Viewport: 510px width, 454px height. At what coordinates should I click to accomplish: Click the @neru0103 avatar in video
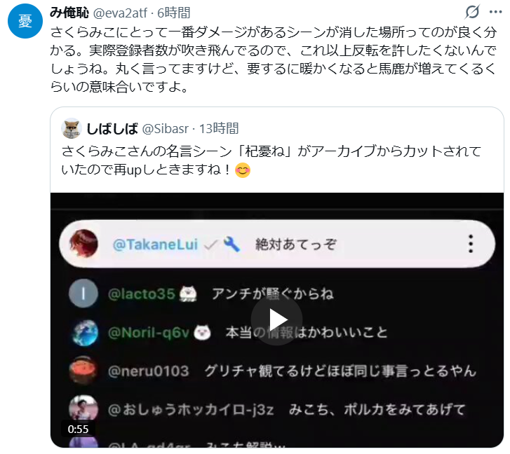coord(83,371)
